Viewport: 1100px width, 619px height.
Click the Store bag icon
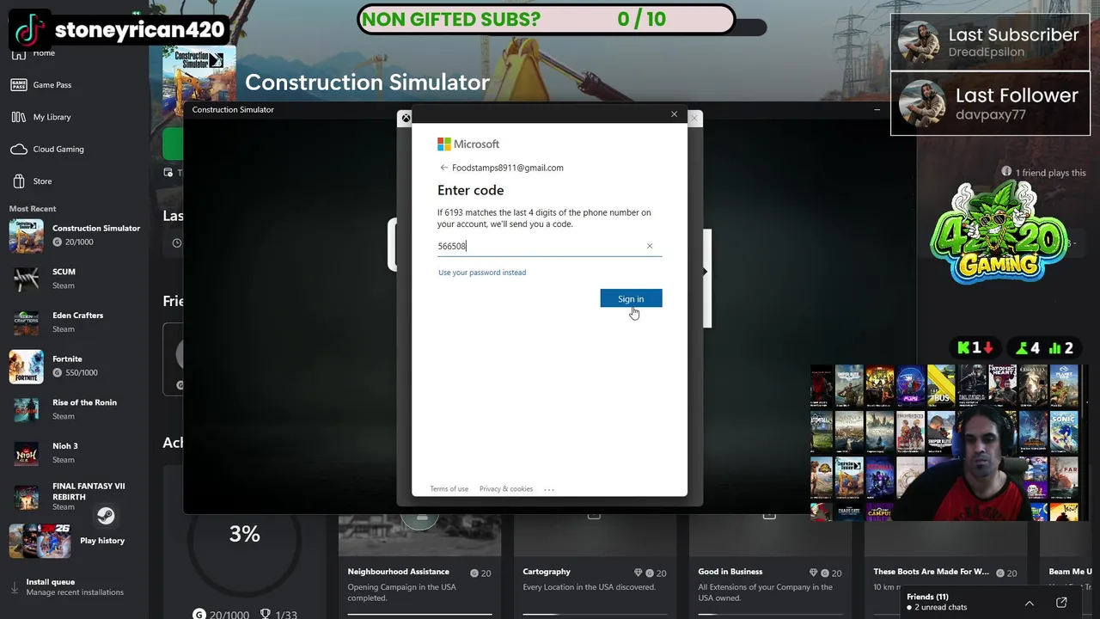click(x=19, y=181)
